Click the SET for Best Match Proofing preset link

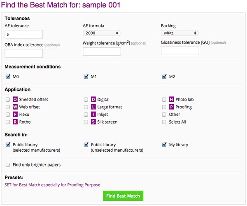[x=52, y=185]
